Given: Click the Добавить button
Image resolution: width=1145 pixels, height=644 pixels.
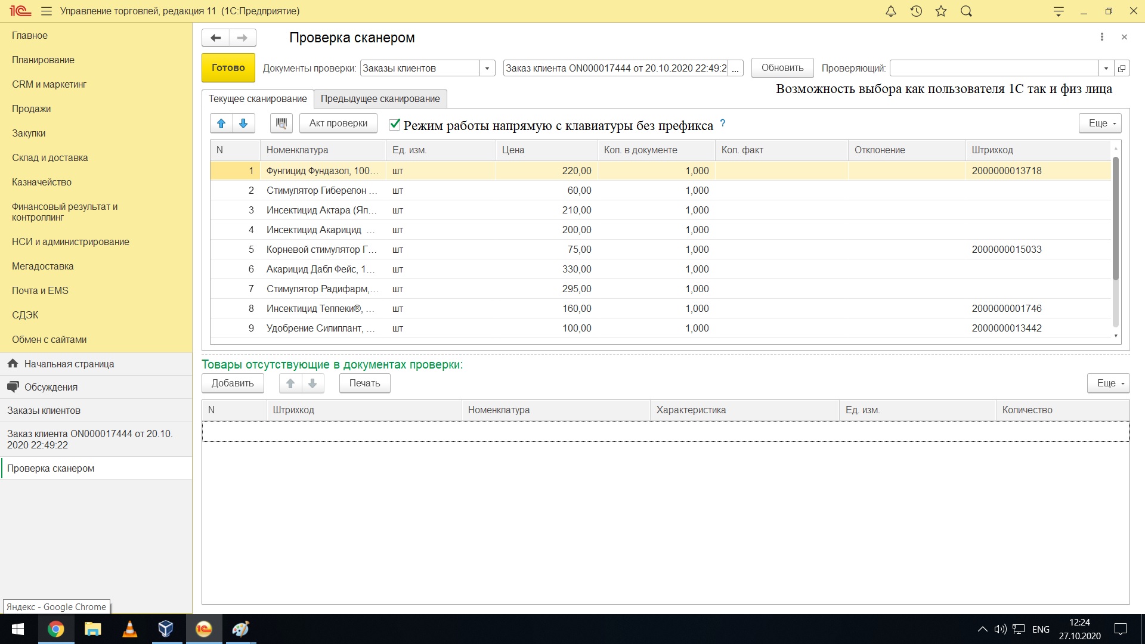Looking at the screenshot, I should tap(233, 383).
